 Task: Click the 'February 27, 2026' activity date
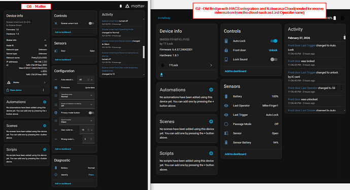(299, 38)
